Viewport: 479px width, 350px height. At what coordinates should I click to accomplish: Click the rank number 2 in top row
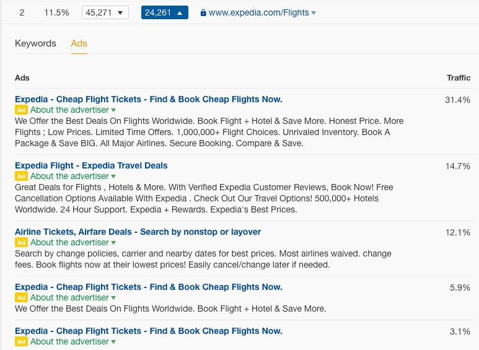click(22, 12)
